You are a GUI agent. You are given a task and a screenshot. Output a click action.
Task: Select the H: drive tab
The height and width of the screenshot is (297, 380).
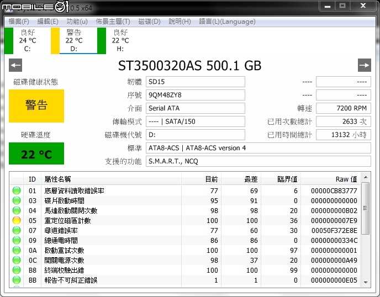(120, 40)
